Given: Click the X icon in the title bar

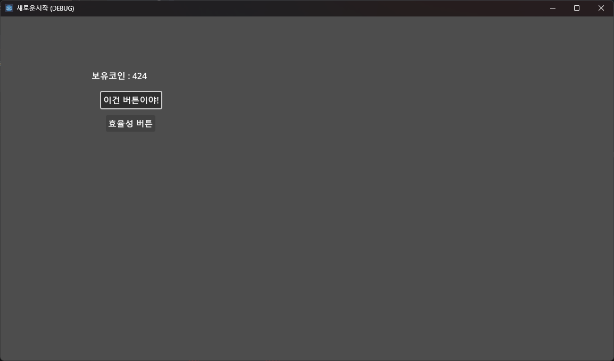Looking at the screenshot, I should click(601, 8).
